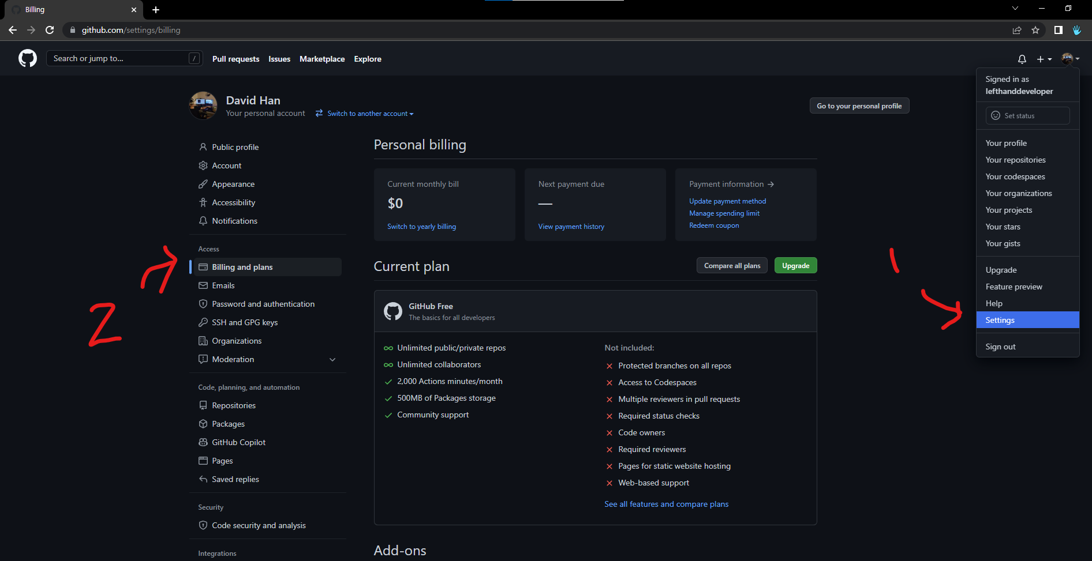Click Compare all plans button
The width and height of the screenshot is (1092, 561).
coord(732,265)
